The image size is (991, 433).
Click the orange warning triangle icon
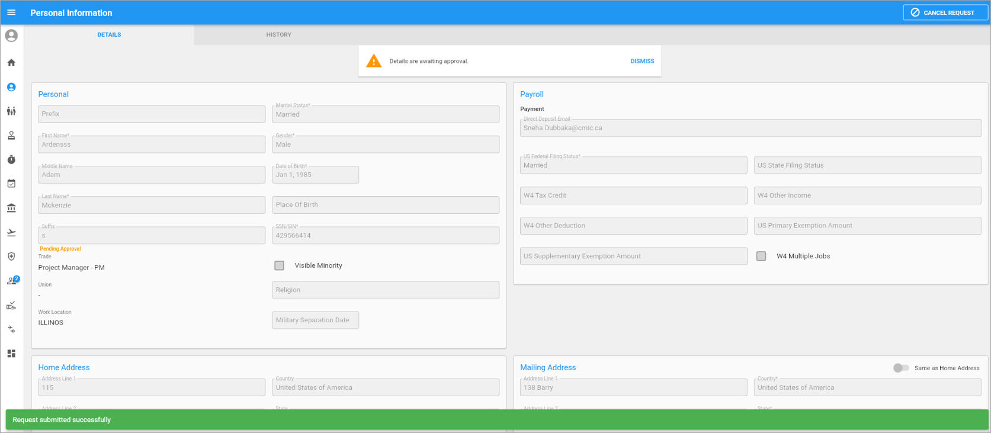pyautogui.click(x=374, y=60)
